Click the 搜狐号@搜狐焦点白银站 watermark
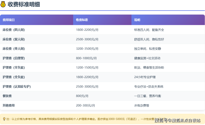This screenshot has height=125, width=205. click(x=177, y=120)
